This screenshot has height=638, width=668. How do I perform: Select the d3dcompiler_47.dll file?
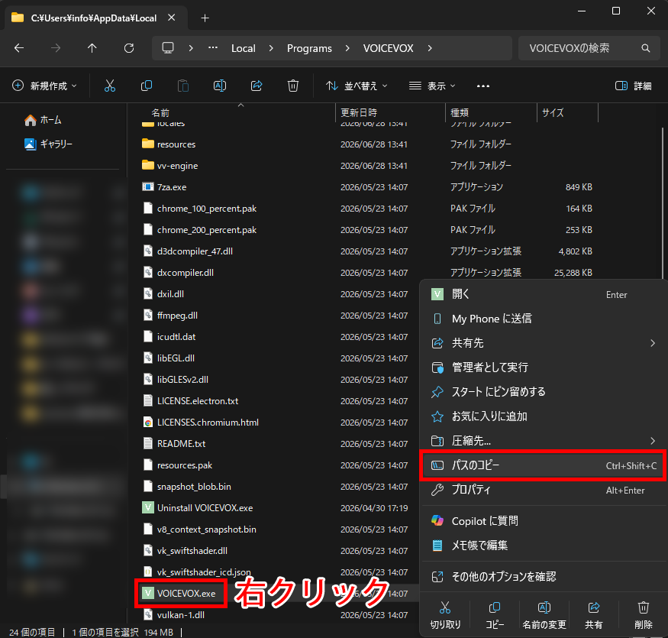[188, 251]
